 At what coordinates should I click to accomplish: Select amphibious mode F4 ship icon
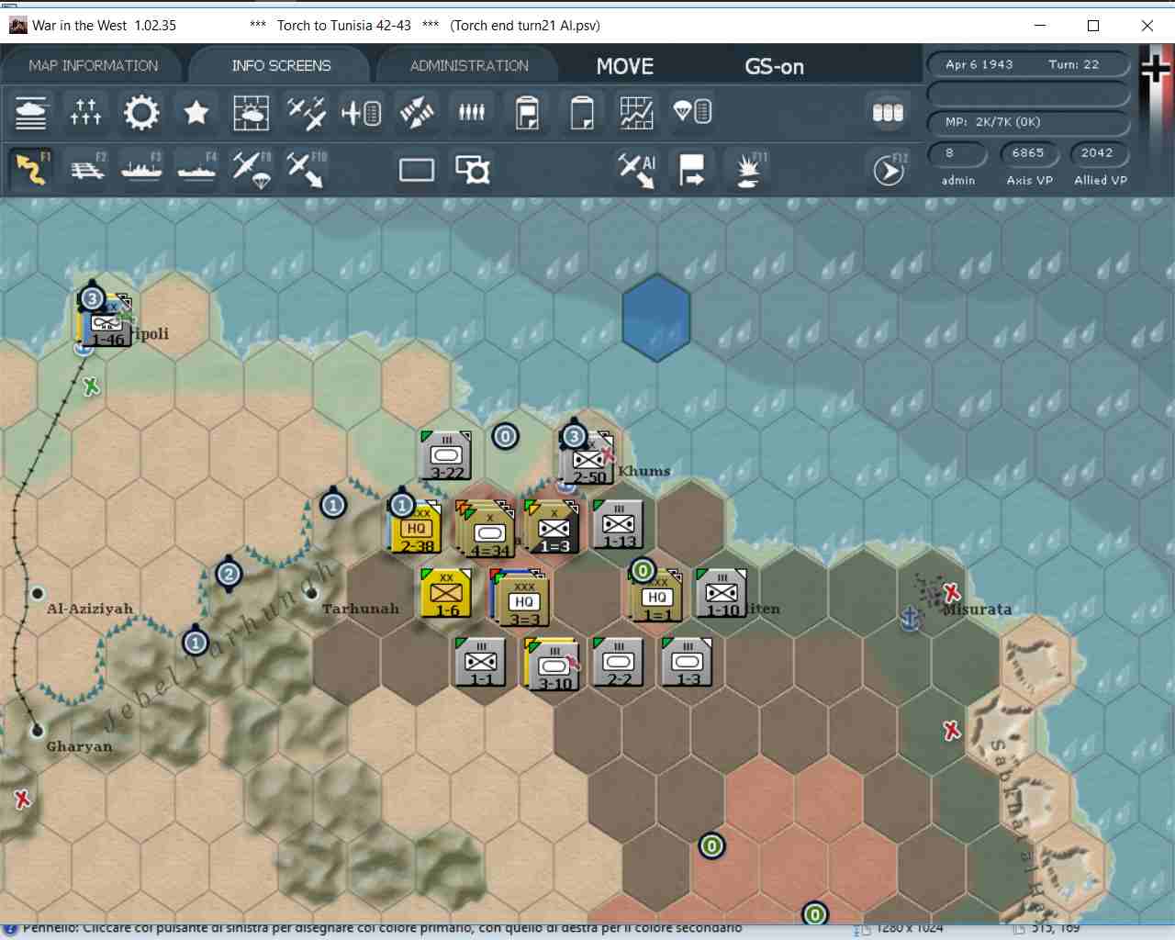pyautogui.click(x=197, y=169)
